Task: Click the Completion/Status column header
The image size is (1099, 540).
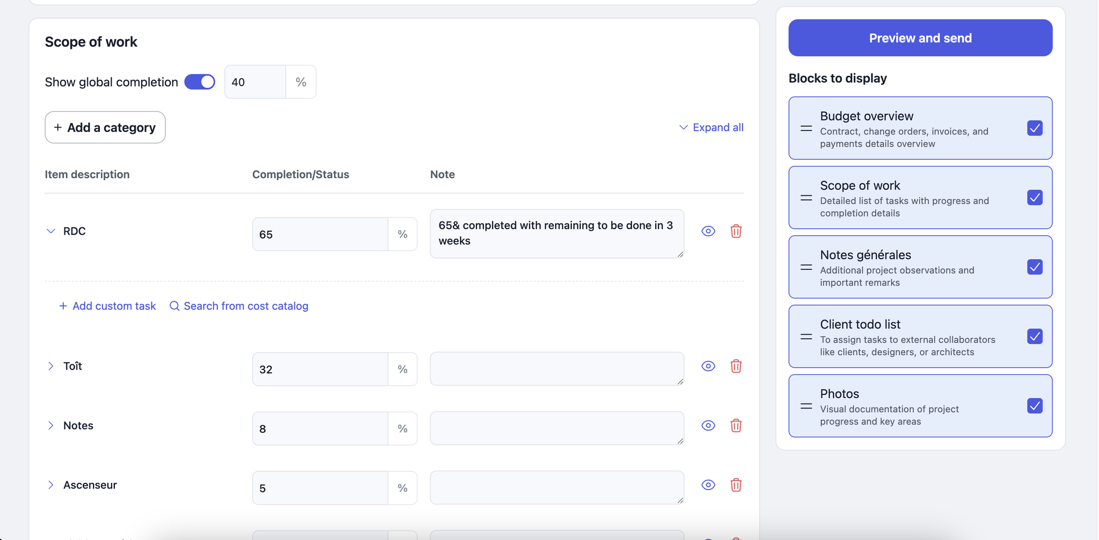Action: 301,174
